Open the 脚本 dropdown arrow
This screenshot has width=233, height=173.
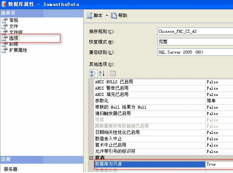(x=107, y=16)
